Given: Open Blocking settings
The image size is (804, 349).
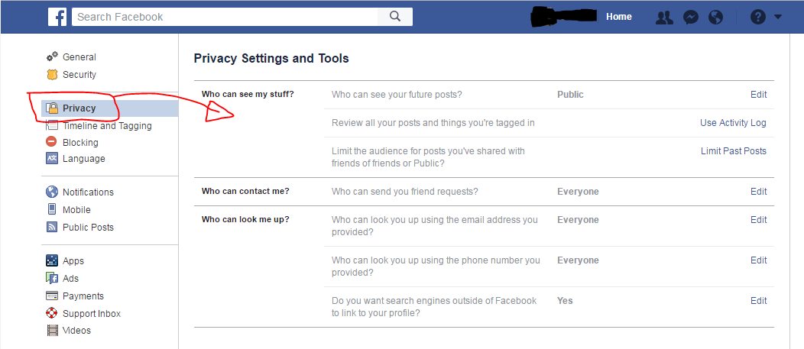Looking at the screenshot, I should click(x=80, y=143).
